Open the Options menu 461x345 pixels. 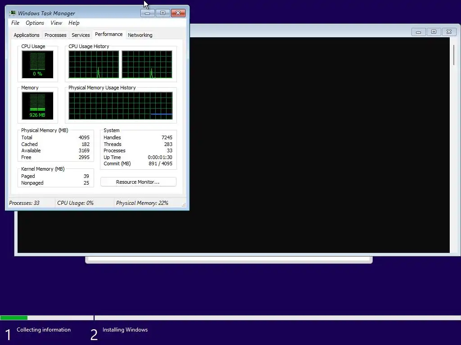35,23
